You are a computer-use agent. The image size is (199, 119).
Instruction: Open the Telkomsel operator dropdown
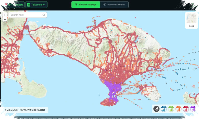click(x=36, y=5)
